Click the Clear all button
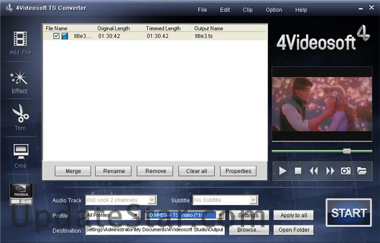The height and width of the screenshot is (243, 380). pos(196,171)
